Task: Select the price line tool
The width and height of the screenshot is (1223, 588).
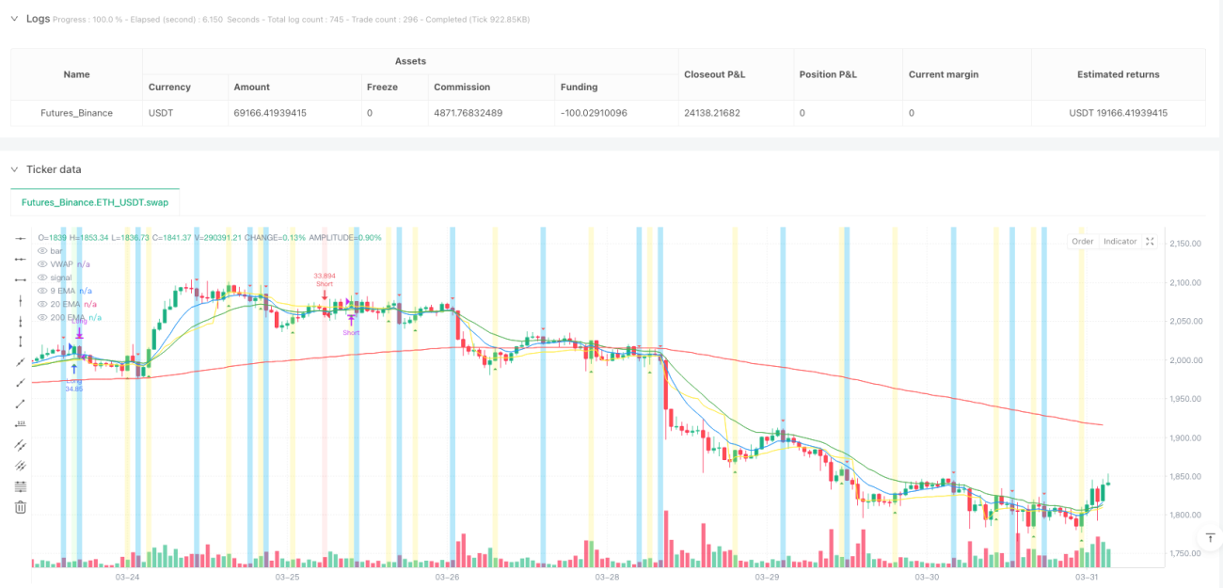Action: pos(21,424)
